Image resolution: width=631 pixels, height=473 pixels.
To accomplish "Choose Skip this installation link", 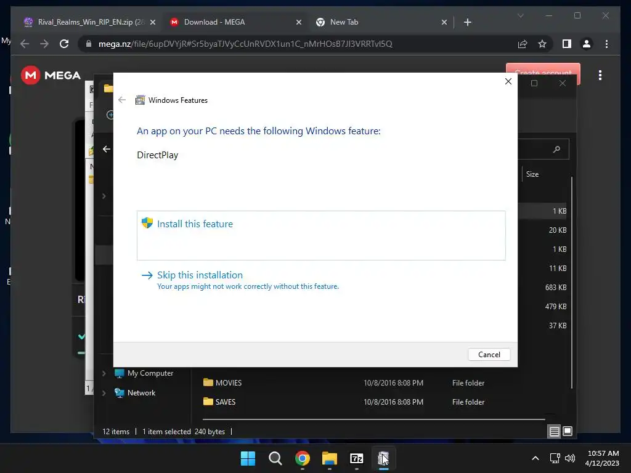I will [x=200, y=275].
